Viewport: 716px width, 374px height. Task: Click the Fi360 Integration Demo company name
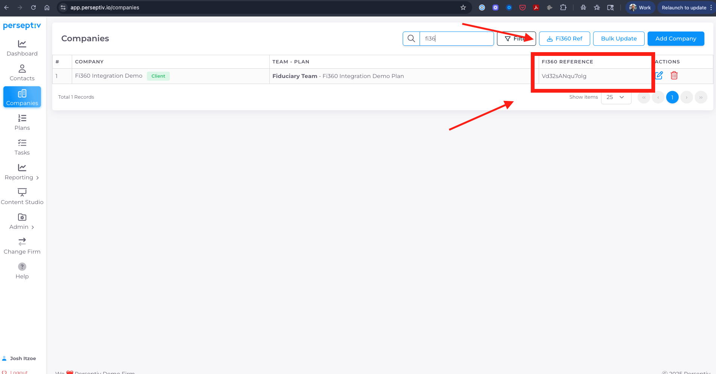point(109,76)
